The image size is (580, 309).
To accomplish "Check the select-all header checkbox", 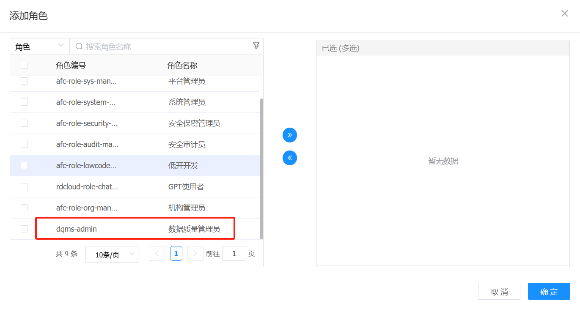I will pos(25,66).
